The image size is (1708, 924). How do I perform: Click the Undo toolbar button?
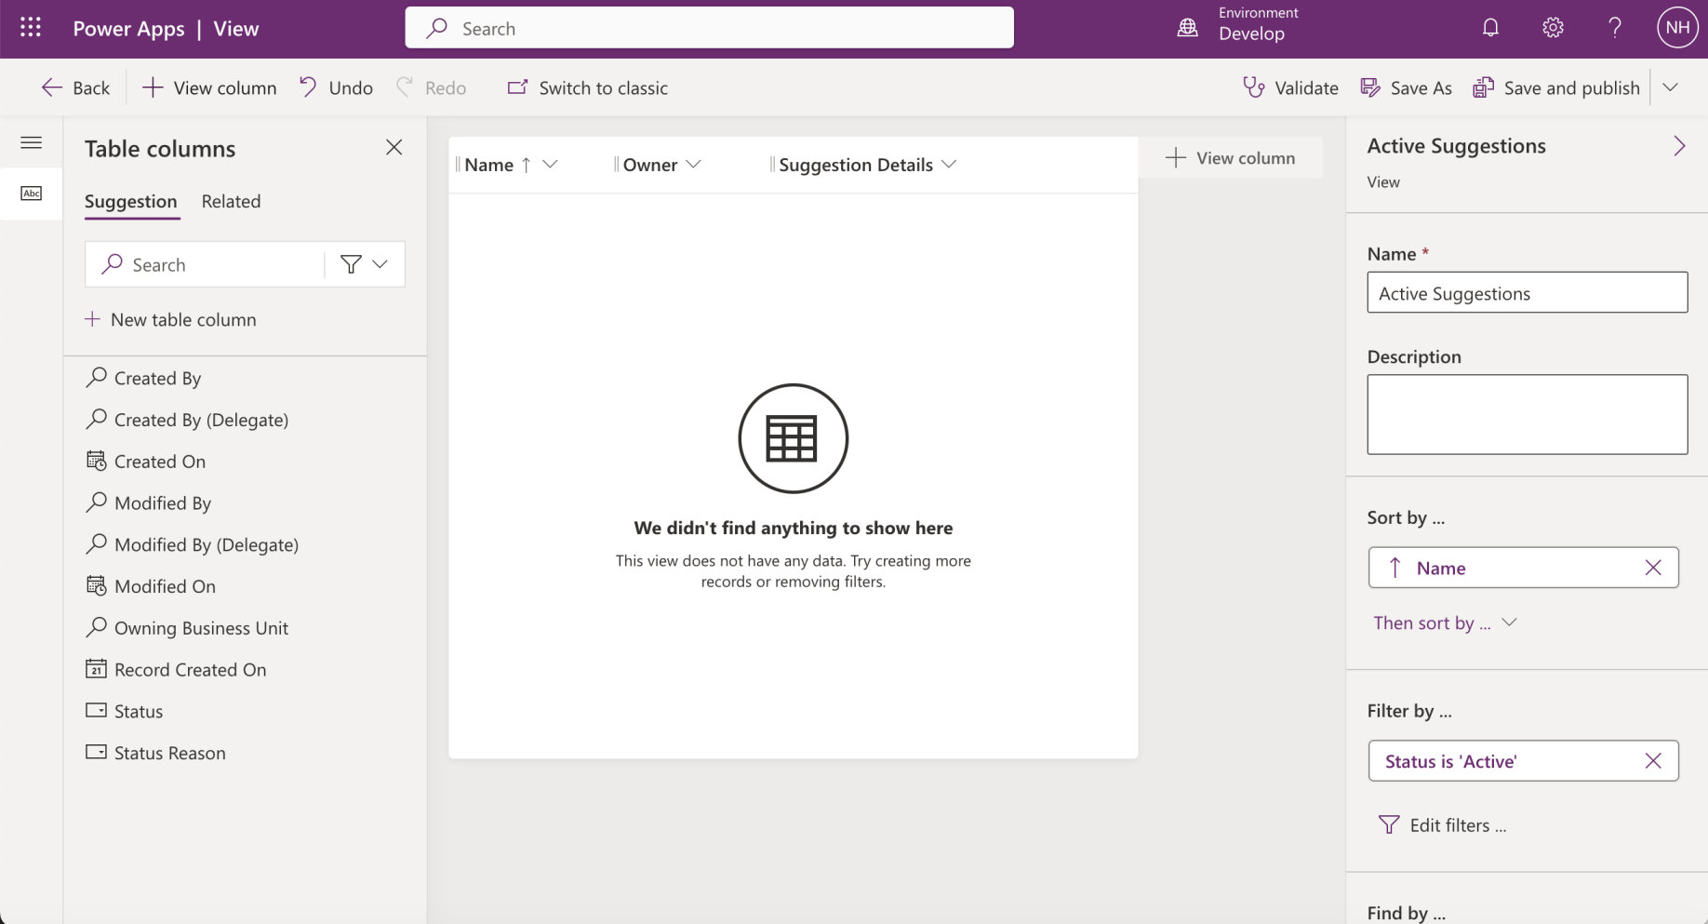click(336, 87)
